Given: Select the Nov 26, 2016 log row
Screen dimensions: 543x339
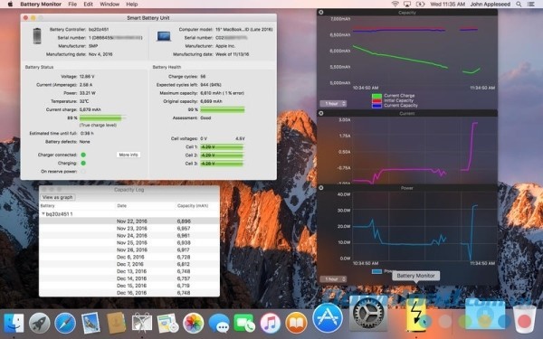Looking at the screenshot, I should (x=129, y=250).
